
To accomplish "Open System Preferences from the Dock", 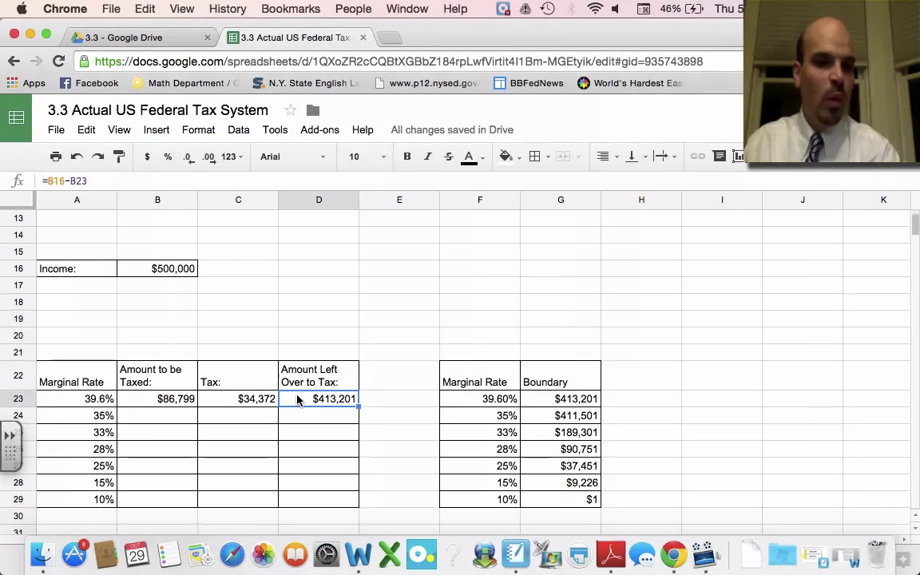I will click(x=326, y=554).
